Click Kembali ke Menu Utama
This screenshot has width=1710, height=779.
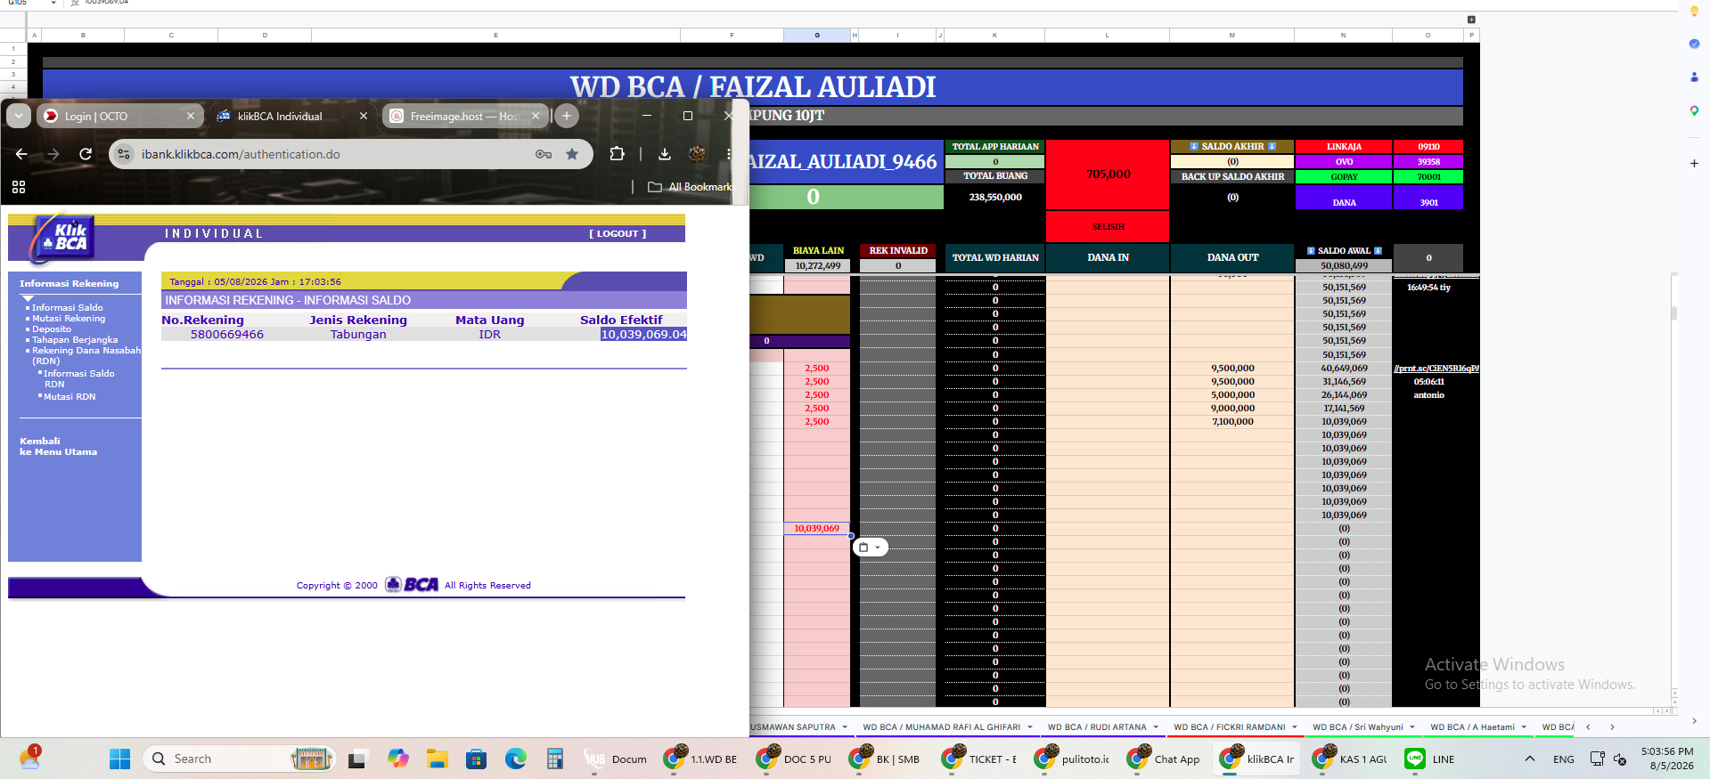coord(59,447)
